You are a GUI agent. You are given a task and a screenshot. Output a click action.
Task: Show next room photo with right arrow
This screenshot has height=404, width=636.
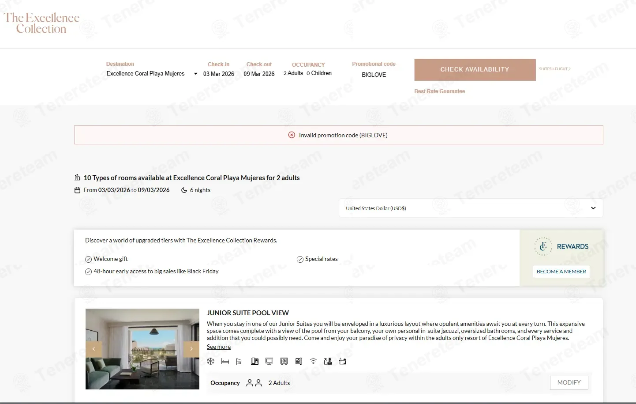(x=191, y=349)
